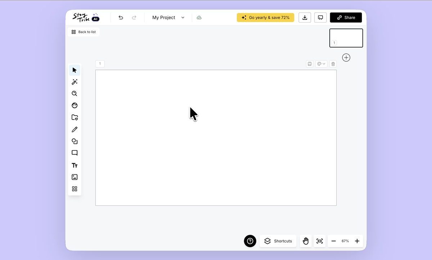Save frame 1 as template
The width and height of the screenshot is (432, 260).
pyautogui.click(x=309, y=64)
